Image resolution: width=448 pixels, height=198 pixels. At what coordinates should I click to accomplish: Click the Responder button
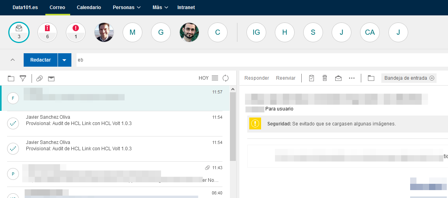coord(257,78)
